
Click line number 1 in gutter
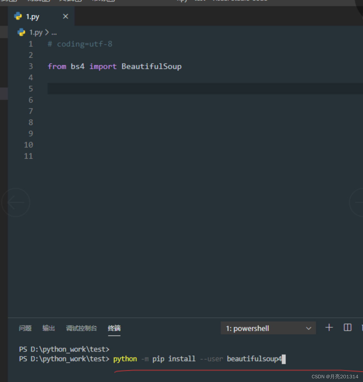tap(31, 44)
